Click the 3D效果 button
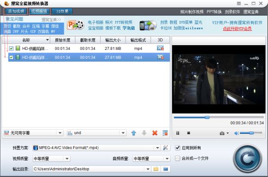The height and width of the screenshot is (177, 268). [x=62, y=12]
